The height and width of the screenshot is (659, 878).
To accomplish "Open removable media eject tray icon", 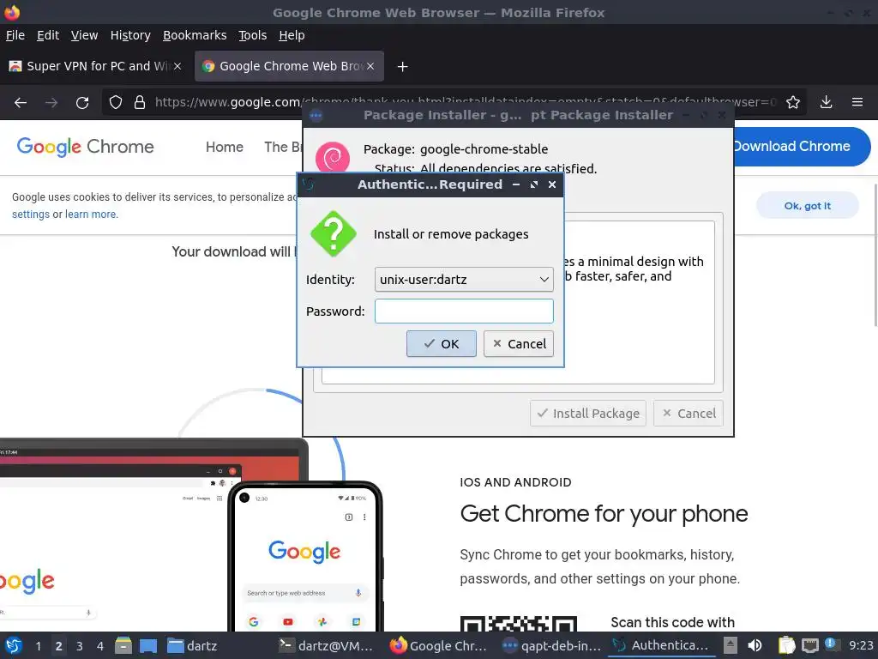I will (731, 645).
